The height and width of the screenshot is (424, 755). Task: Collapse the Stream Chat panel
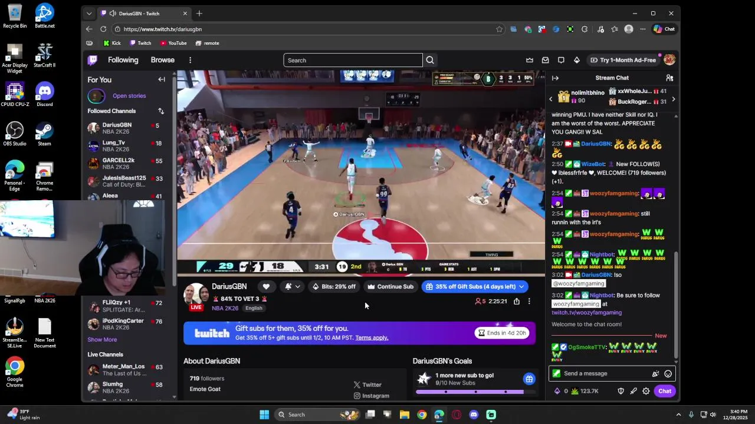[x=555, y=78]
